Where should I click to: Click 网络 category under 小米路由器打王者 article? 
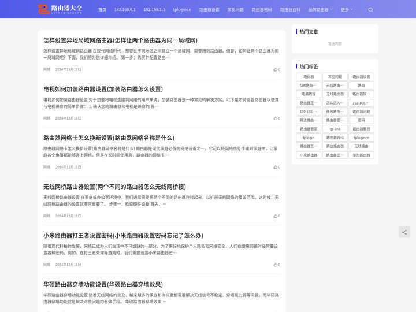point(47,265)
